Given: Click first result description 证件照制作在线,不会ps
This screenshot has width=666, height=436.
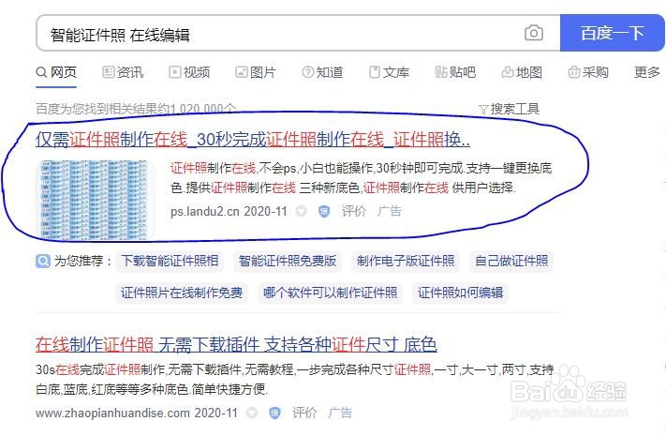Looking at the screenshot, I should tap(361, 178).
